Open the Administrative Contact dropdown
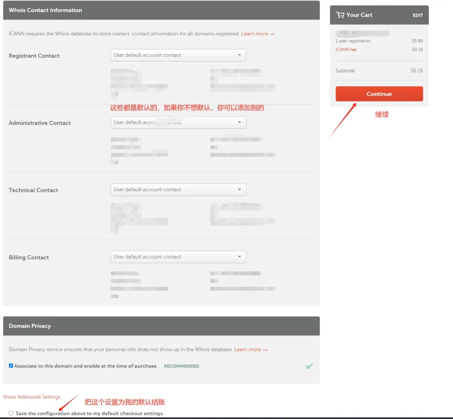The height and width of the screenshot is (419, 453). click(x=178, y=123)
